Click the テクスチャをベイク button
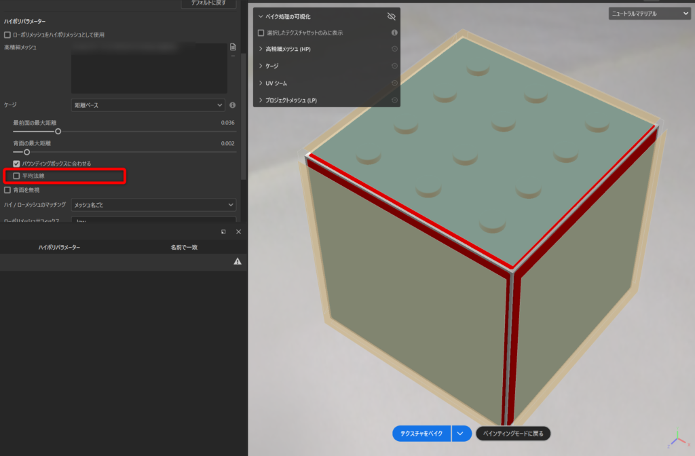Image resolution: width=695 pixels, height=456 pixels. 421,433
